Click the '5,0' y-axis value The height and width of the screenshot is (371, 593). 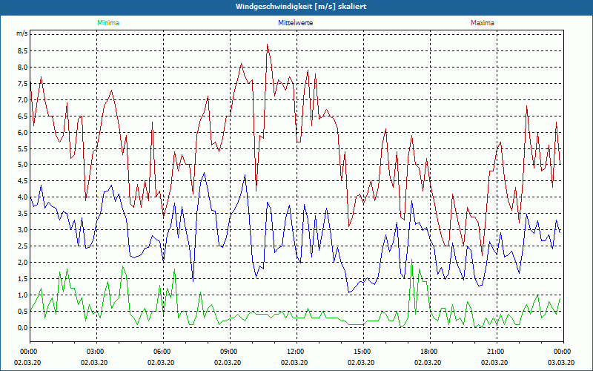[23, 165]
